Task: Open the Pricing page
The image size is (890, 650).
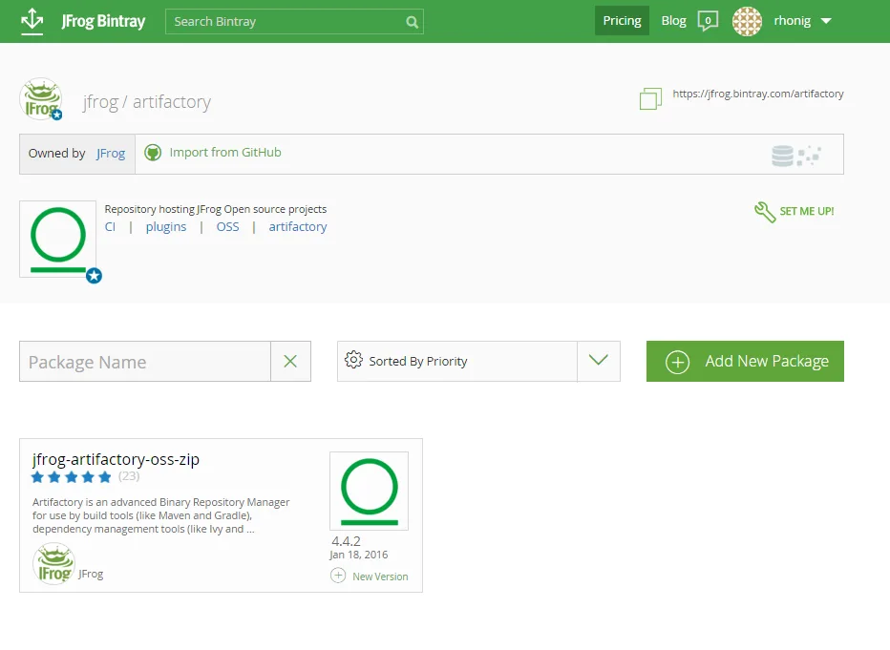Action: (x=622, y=21)
